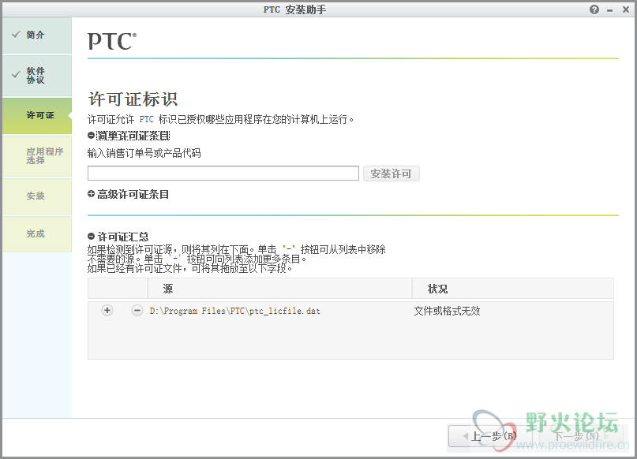Click the PTC logo

(112, 41)
